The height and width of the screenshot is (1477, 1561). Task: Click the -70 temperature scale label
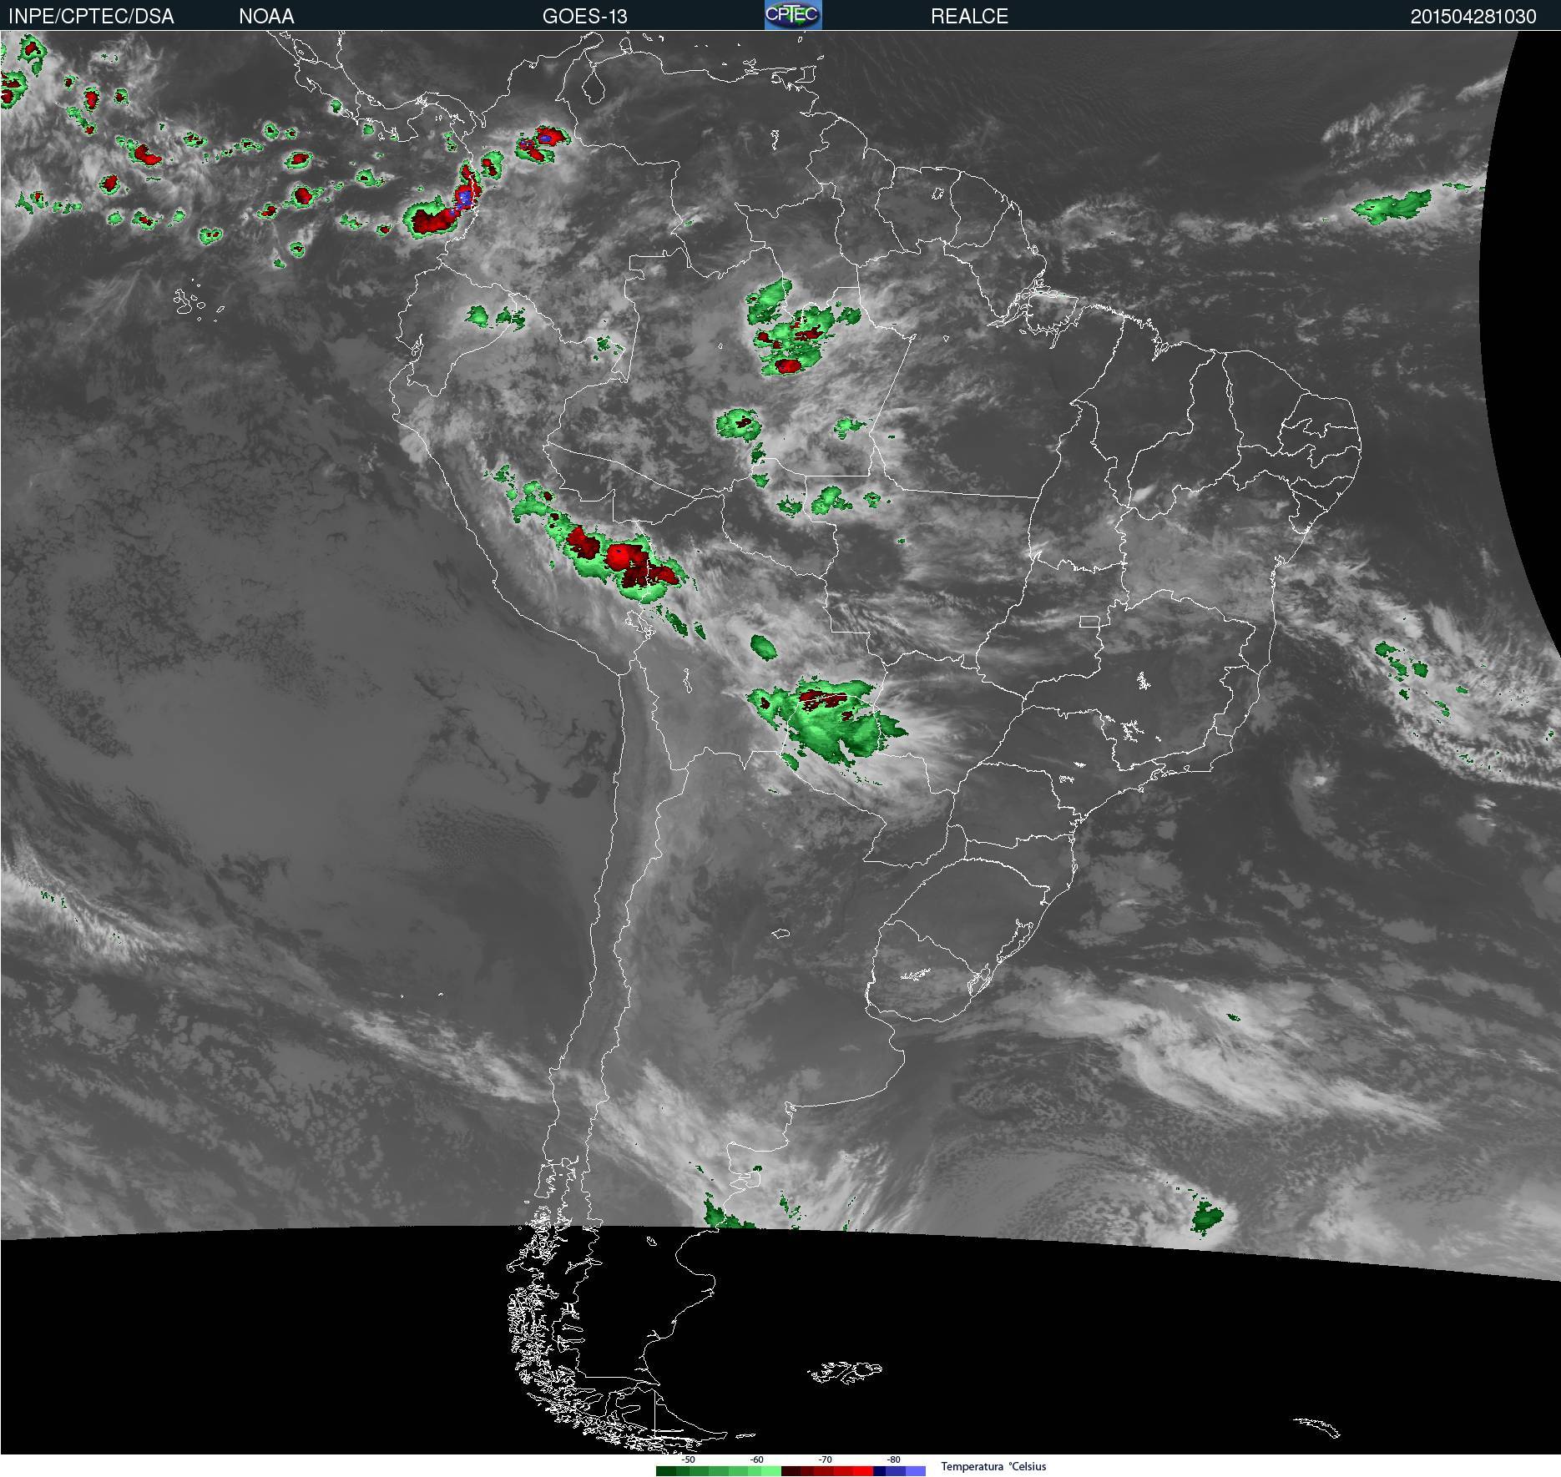825,1459
